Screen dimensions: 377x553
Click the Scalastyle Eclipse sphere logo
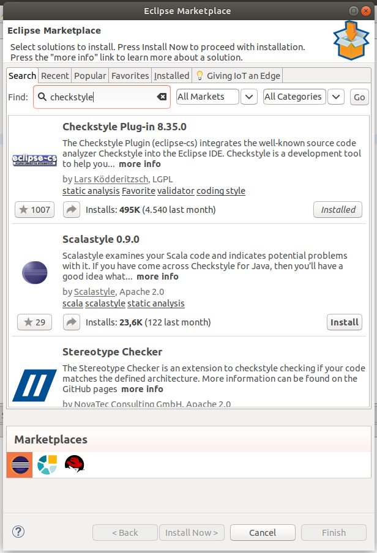pyautogui.click(x=35, y=273)
